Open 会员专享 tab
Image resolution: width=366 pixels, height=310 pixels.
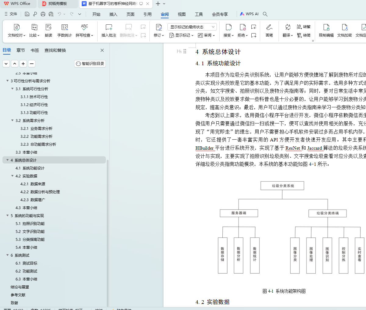tap(220, 14)
